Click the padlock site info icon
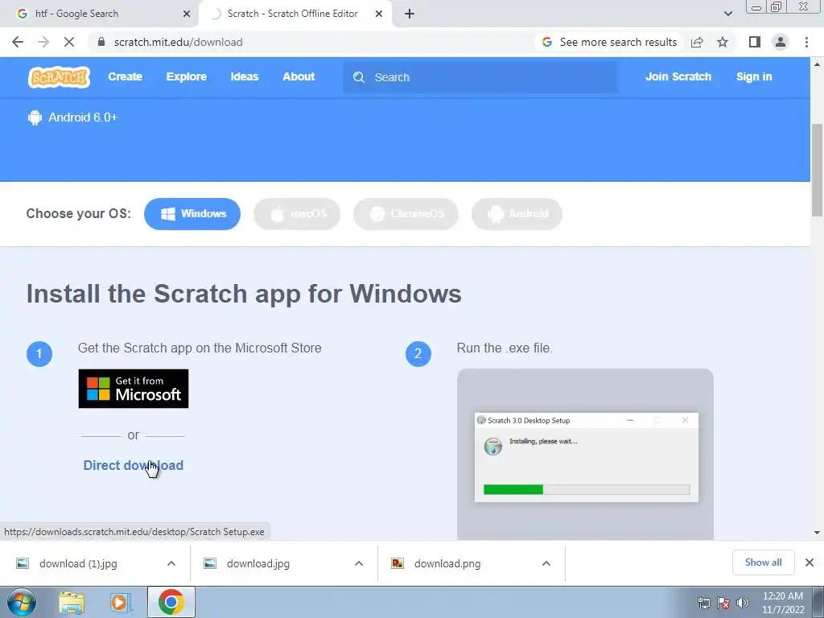The width and height of the screenshot is (824, 618). tap(101, 42)
